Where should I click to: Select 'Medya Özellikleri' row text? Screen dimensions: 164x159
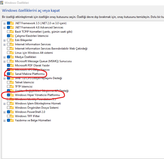click(26, 57)
